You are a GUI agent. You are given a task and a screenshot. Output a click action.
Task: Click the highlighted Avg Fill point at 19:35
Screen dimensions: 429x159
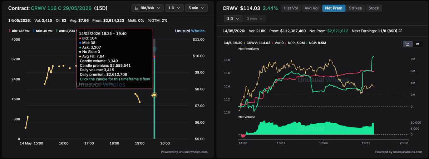pos(154,95)
